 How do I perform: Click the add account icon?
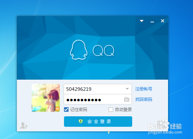click(x=24, y=125)
